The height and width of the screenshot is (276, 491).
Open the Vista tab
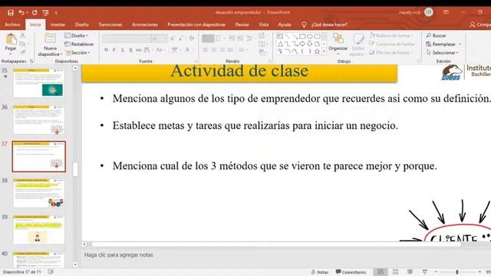point(264,25)
